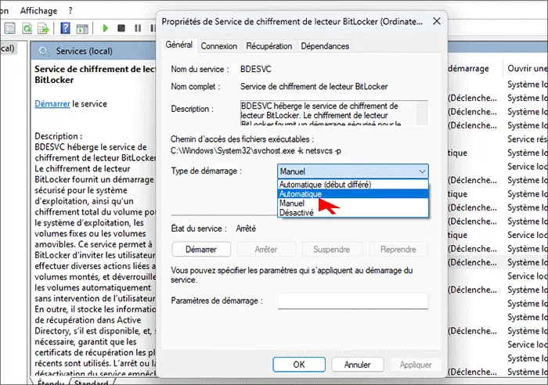Viewport: 548px width, 385px height.
Task: Click the Reprendre button
Action: click(398, 249)
